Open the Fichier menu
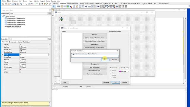 tap(4, 1)
